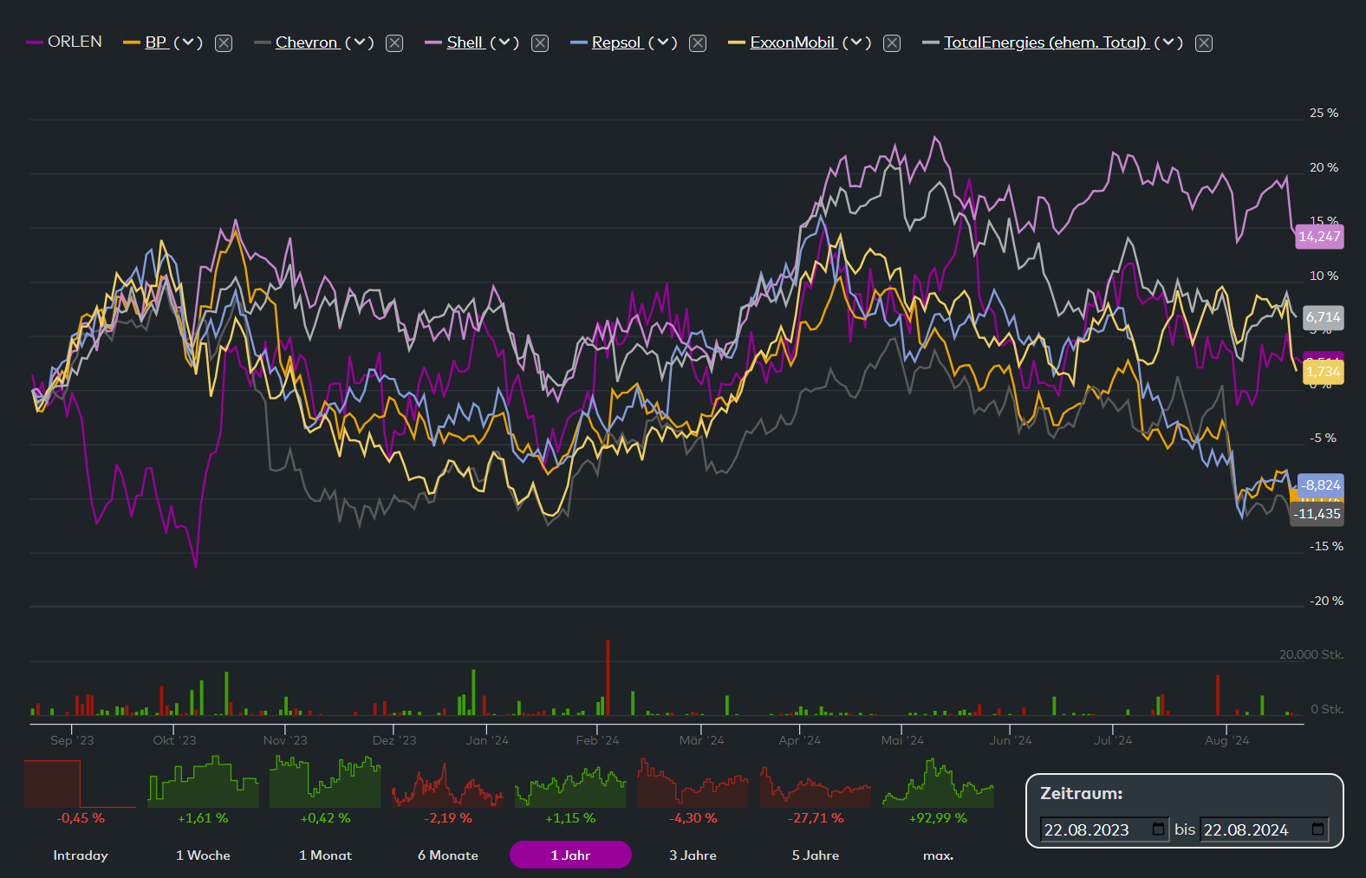Click the Chevron value badge -11,435
Viewport: 1366px width, 878px height.
tap(1317, 514)
